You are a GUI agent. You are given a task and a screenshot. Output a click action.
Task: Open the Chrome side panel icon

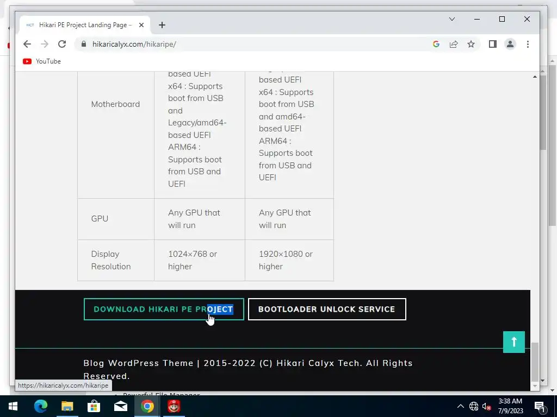pos(493,44)
